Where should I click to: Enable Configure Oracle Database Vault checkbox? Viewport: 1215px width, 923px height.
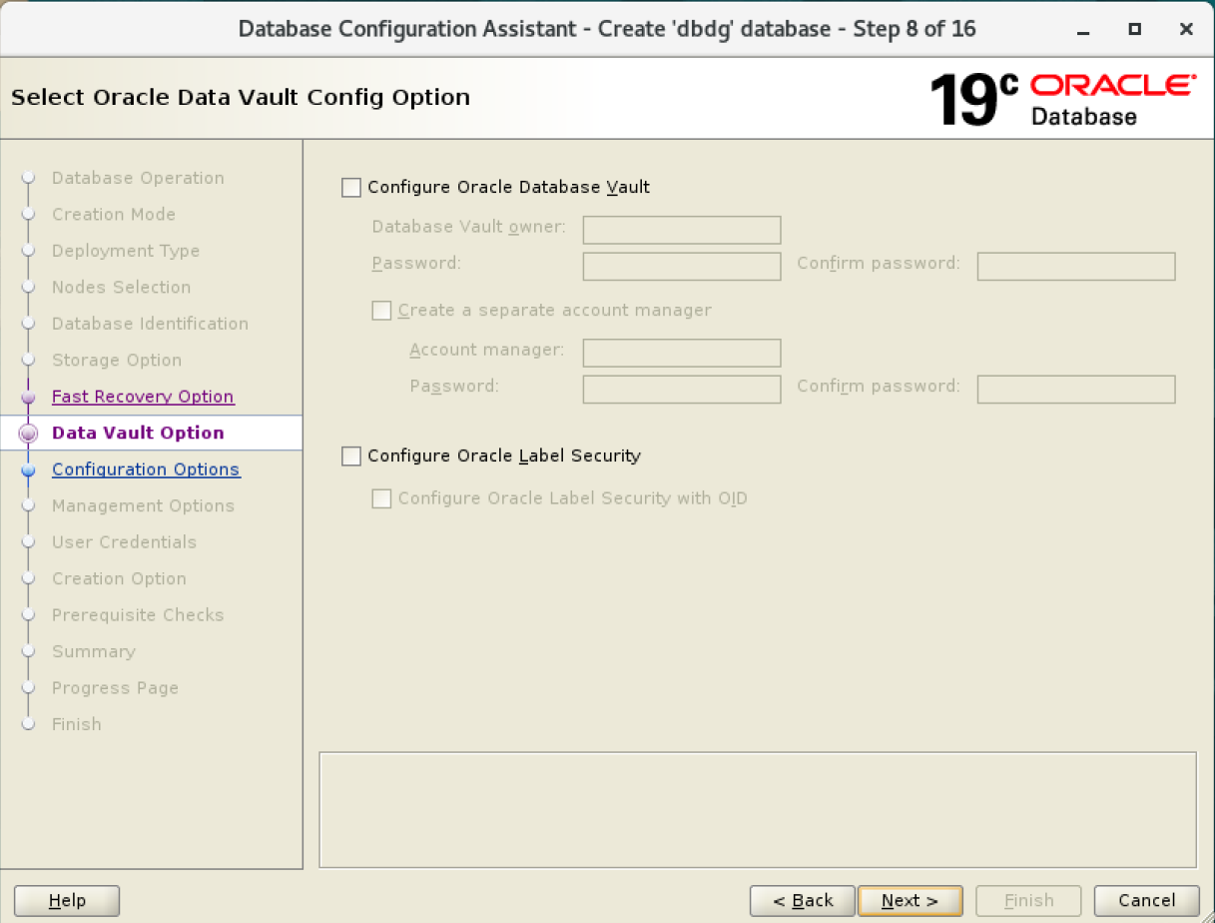tap(351, 187)
